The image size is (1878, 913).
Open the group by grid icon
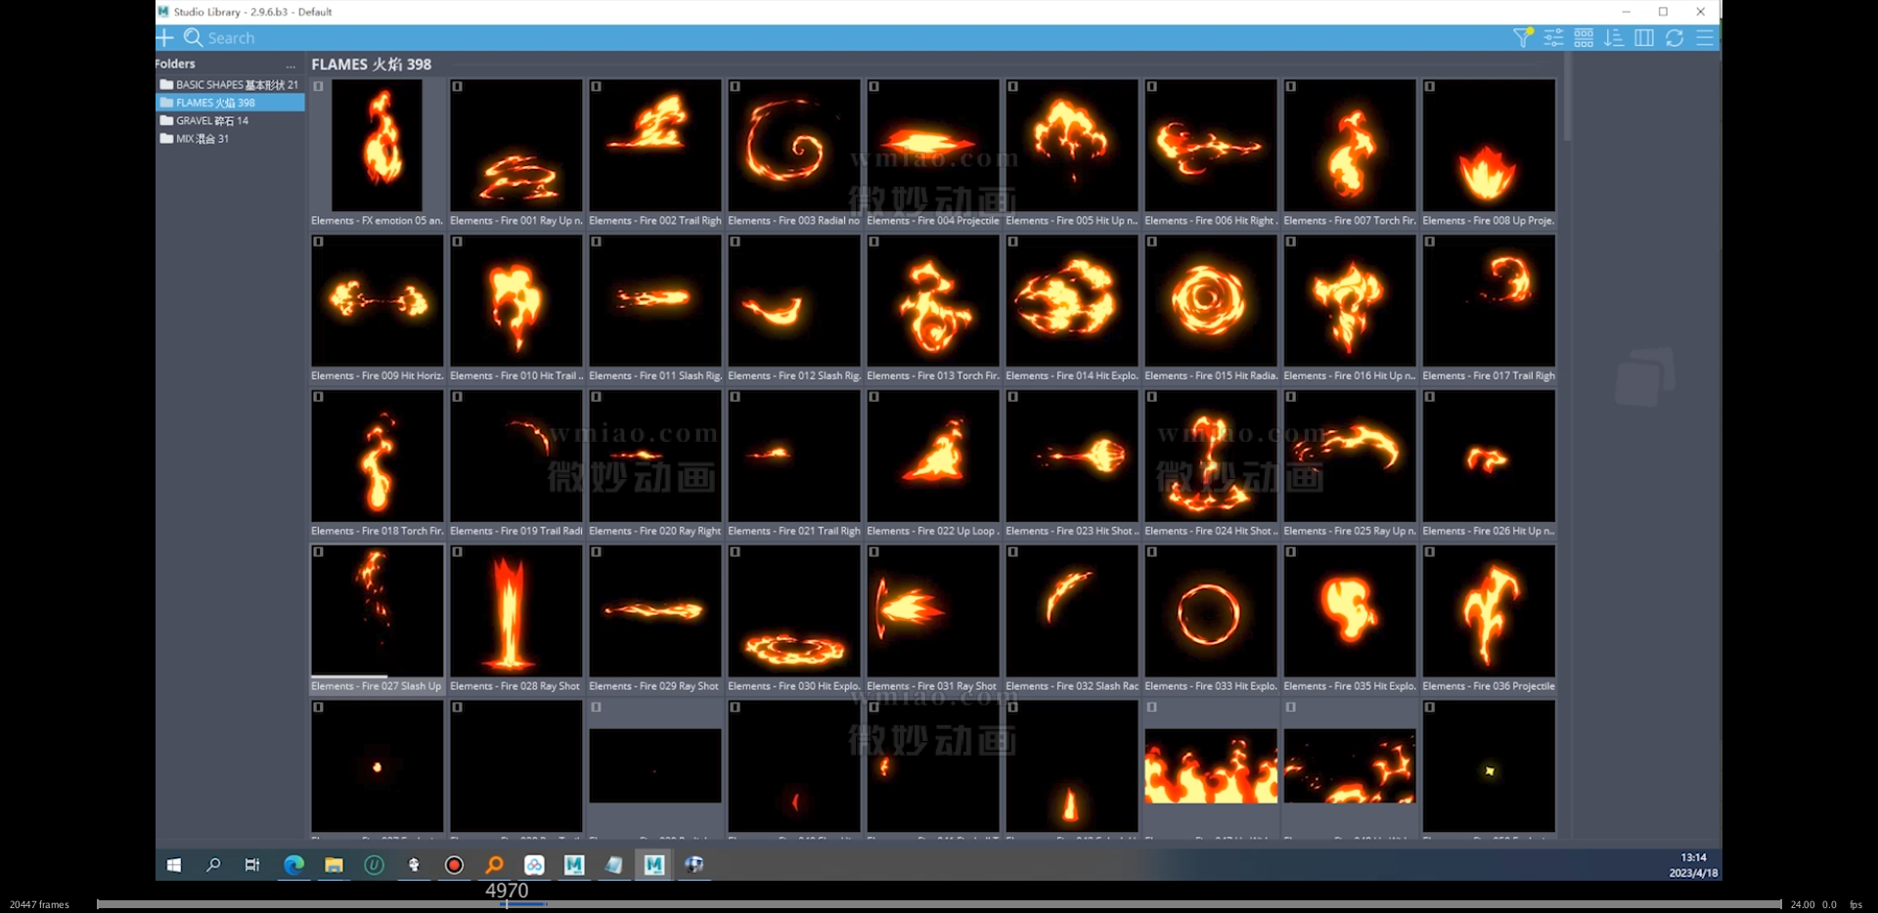pos(1584,37)
